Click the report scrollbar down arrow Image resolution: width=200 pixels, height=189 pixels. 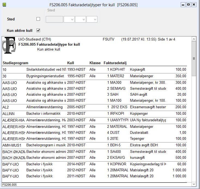click(x=194, y=184)
